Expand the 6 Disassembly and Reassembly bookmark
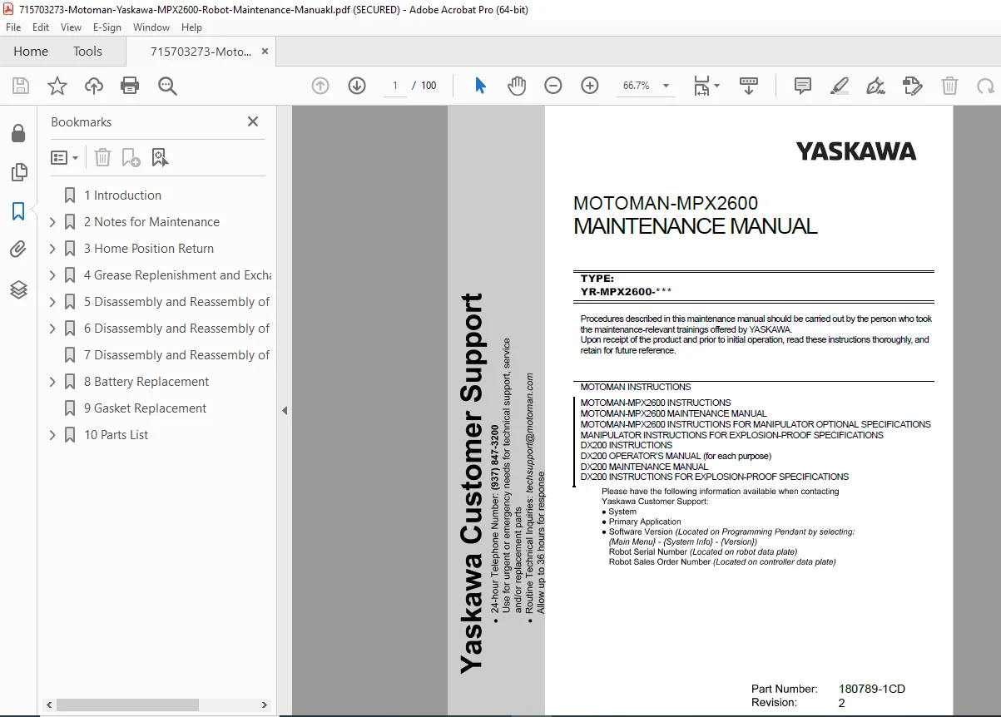Image resolution: width=1001 pixels, height=717 pixels. tap(52, 329)
